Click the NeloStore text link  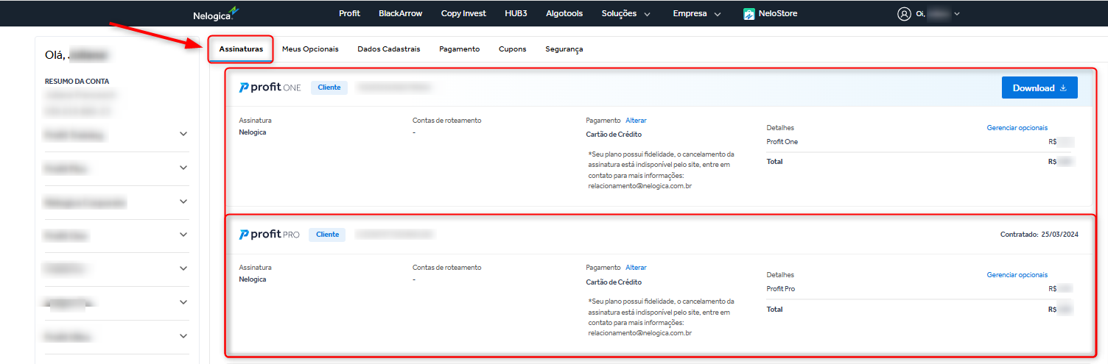778,13
